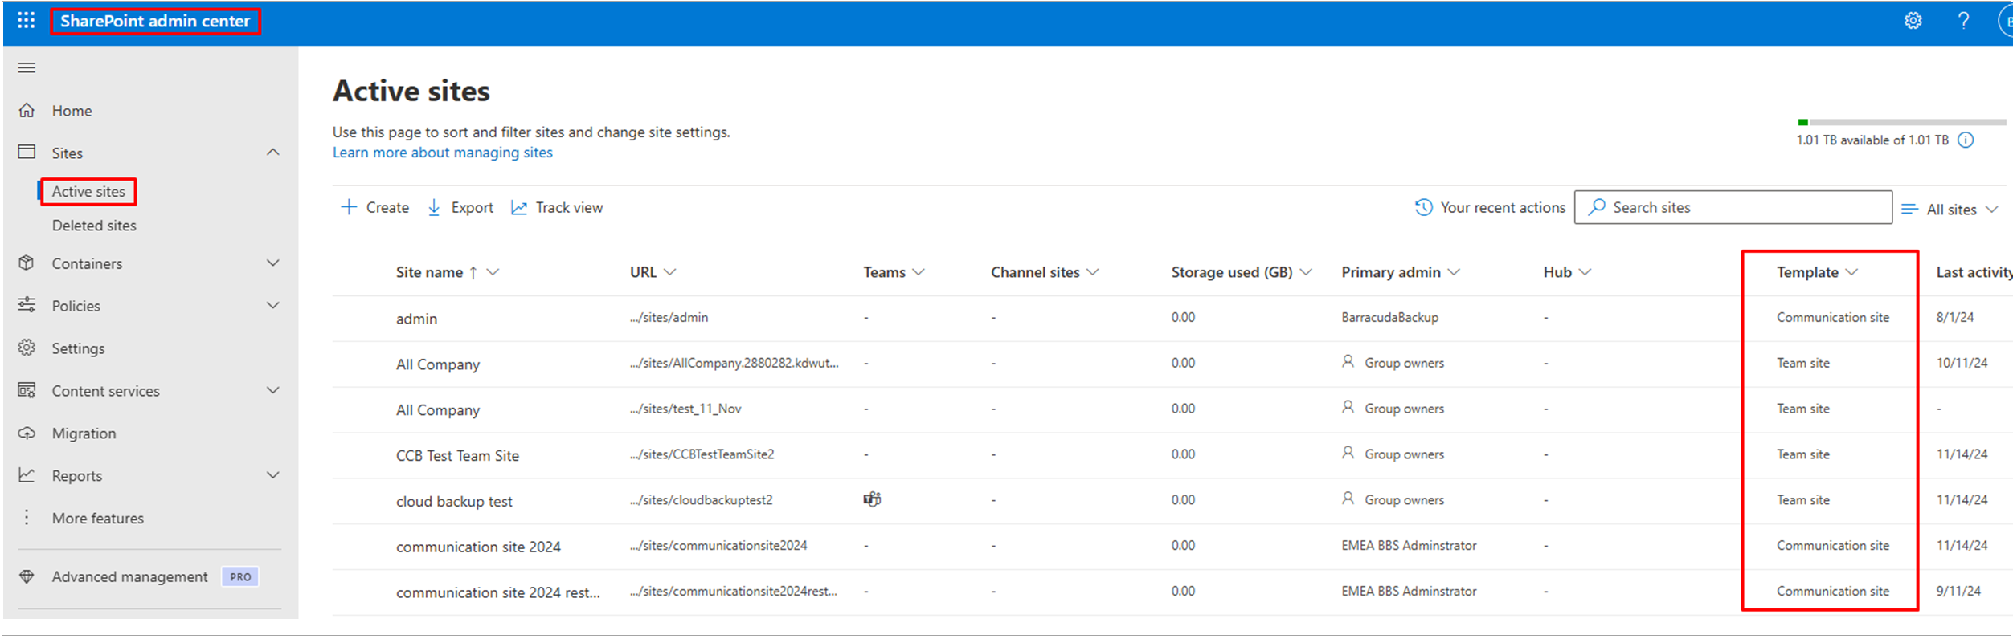Go to Migration page
This screenshot has width=2013, height=639.
click(84, 433)
